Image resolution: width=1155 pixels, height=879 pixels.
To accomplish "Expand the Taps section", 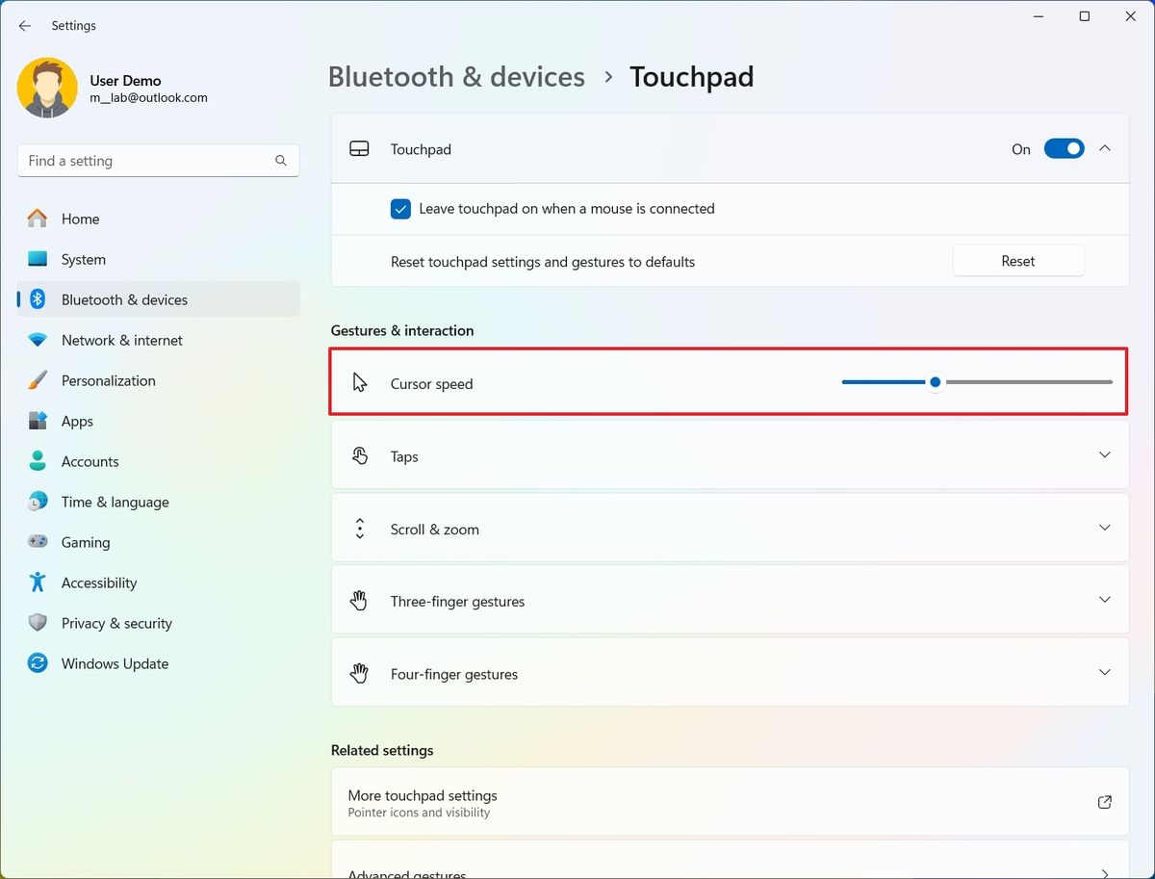I will [1104, 455].
